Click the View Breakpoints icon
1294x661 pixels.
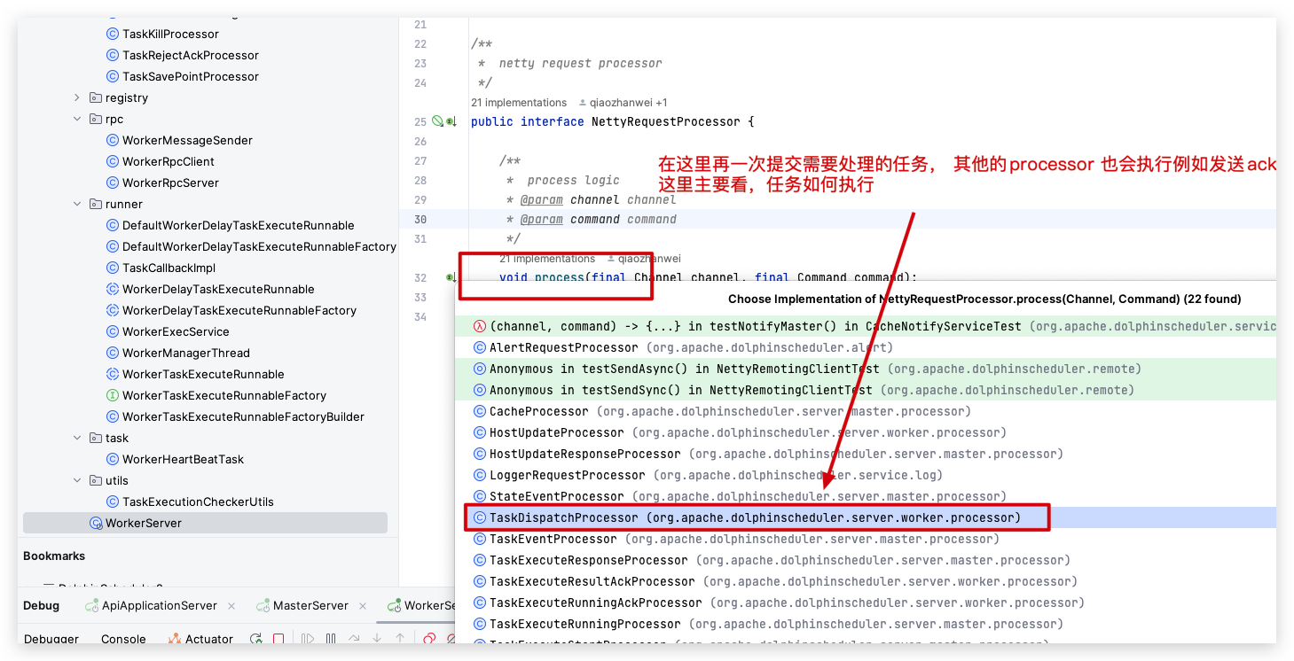429,639
